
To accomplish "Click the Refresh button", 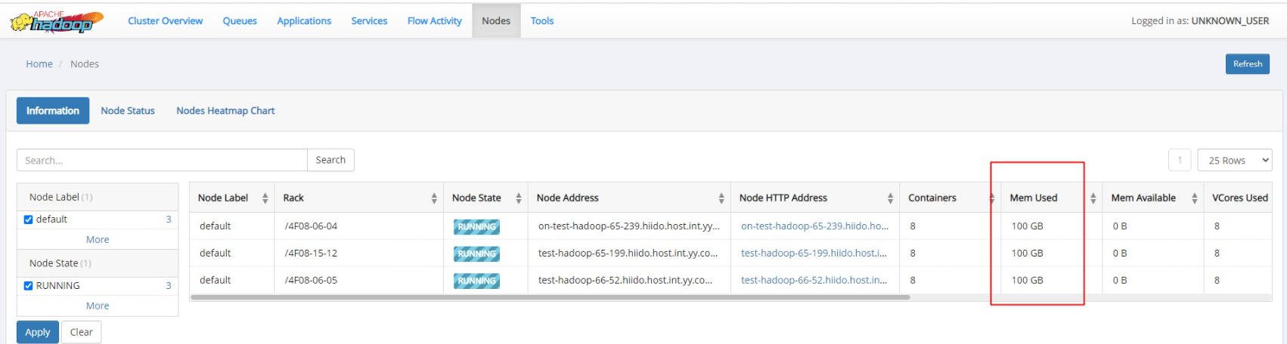I will [1248, 64].
